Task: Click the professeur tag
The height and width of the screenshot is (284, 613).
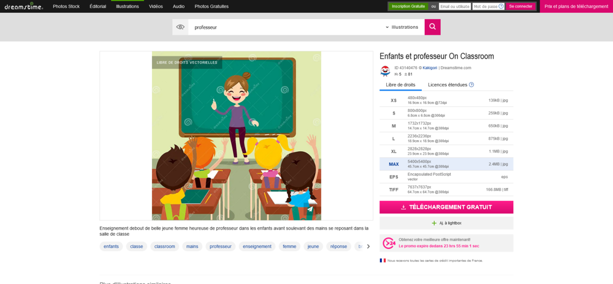Action: pyautogui.click(x=221, y=246)
